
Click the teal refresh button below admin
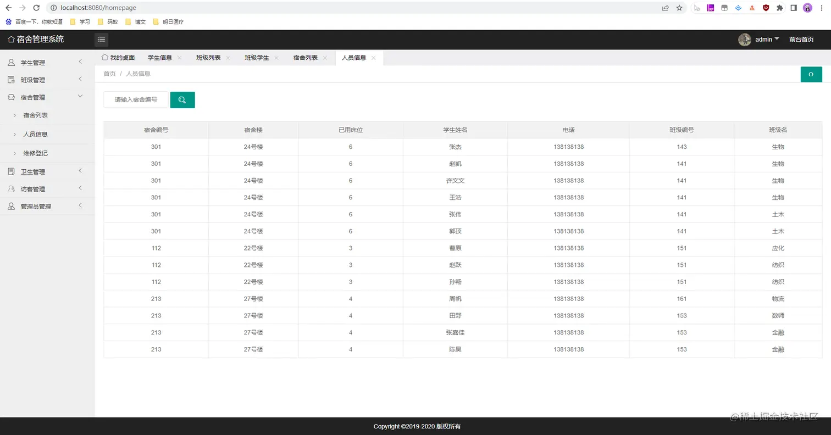coord(811,74)
